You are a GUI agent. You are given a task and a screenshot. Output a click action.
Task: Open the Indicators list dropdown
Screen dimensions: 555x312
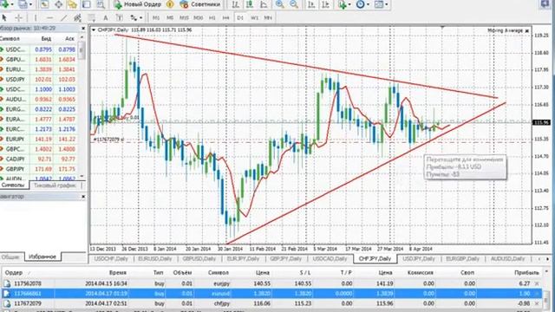[x=344, y=4]
